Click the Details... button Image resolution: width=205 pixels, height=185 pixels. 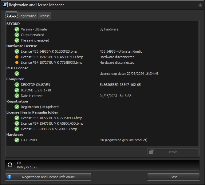point(173,152)
